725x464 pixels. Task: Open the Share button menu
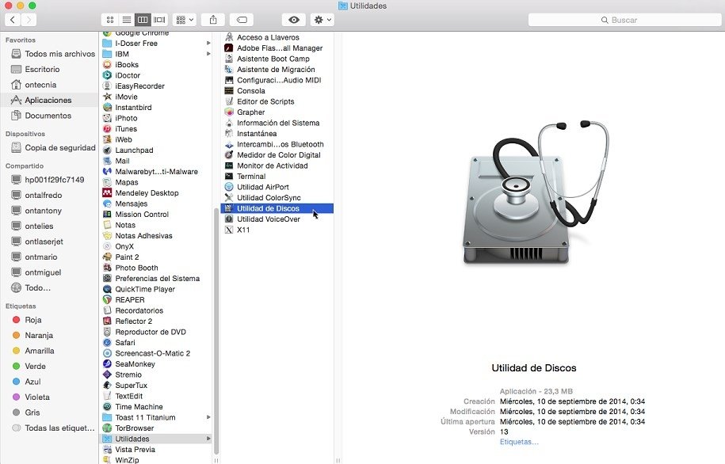click(213, 20)
